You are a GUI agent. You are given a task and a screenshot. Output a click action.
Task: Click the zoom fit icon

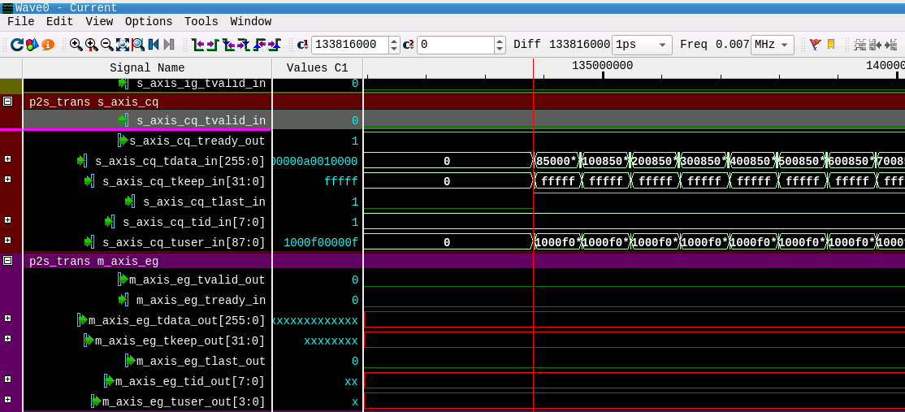pos(123,45)
